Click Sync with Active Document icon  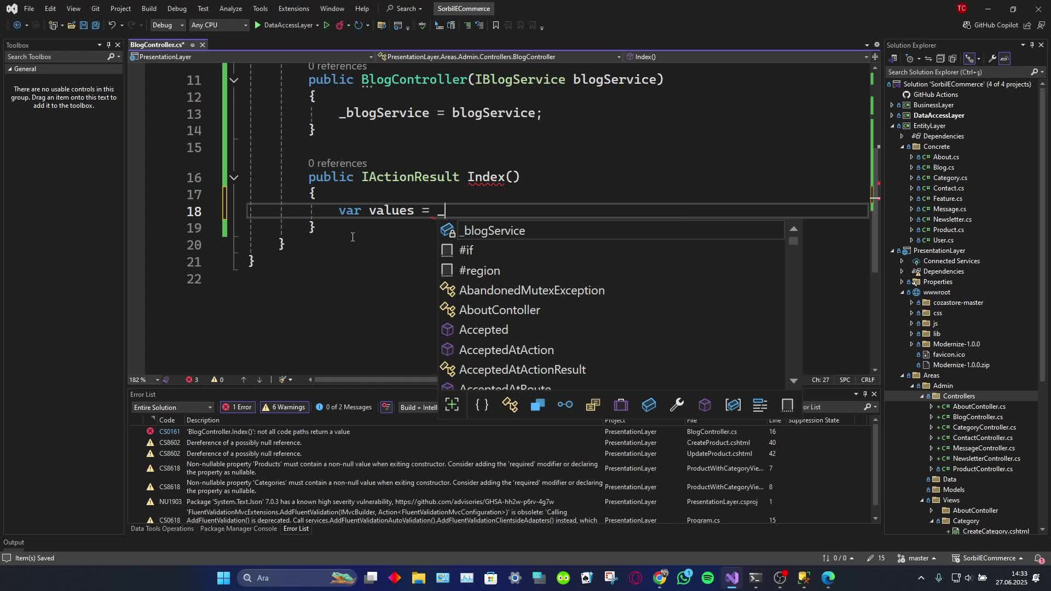pyautogui.click(x=928, y=59)
